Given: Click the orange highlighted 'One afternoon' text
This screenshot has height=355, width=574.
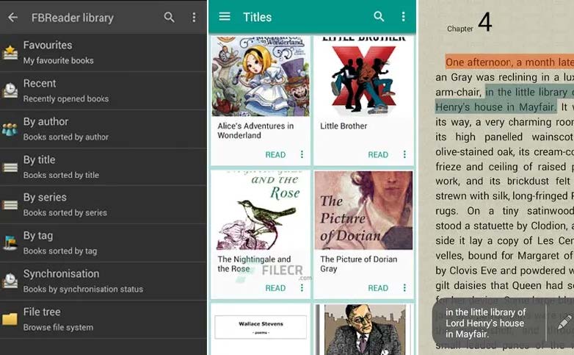Looking at the screenshot, I should (509, 62).
